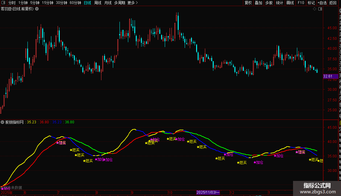Expand the 若羽臣 chart title dropdown

point(37,9)
